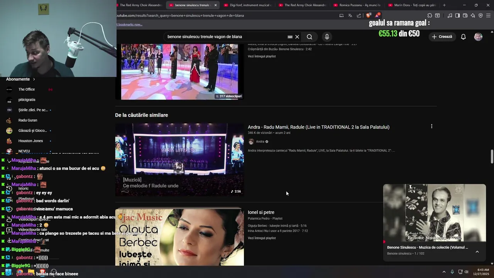Open the Brave Wallet toolbar icon

coord(465,15)
